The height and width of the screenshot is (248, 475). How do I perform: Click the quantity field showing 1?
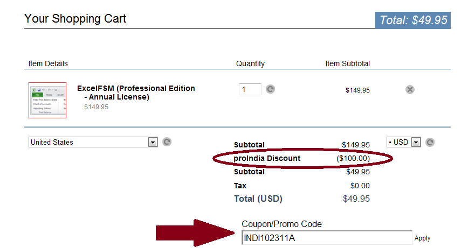pos(250,89)
